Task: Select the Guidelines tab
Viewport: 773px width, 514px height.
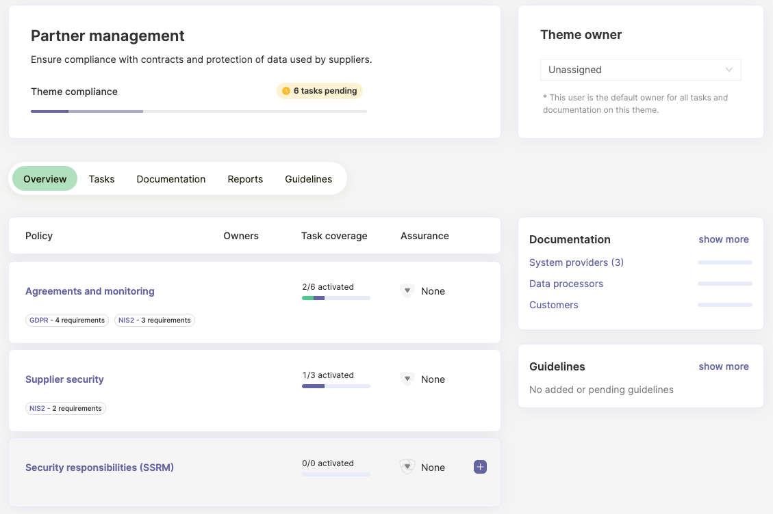Action: pyautogui.click(x=308, y=179)
